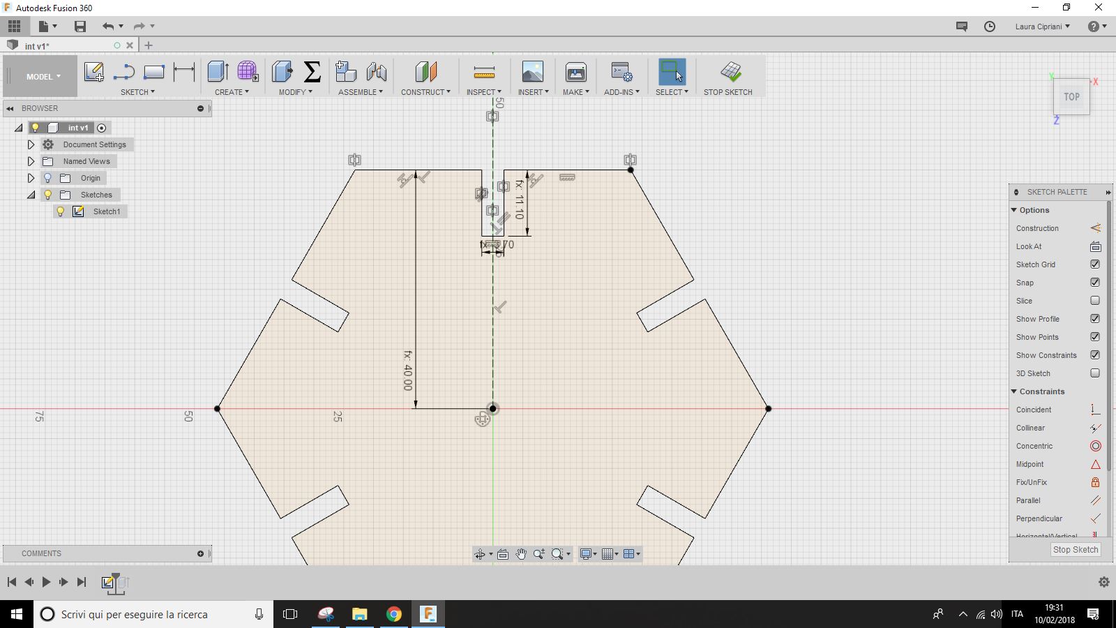Click the Concentric constraint icon
Image resolution: width=1116 pixels, height=628 pixels.
point(1095,446)
